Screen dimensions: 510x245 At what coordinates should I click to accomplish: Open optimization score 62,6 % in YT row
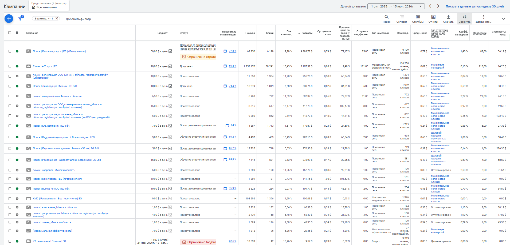pyautogui.click(x=233, y=241)
